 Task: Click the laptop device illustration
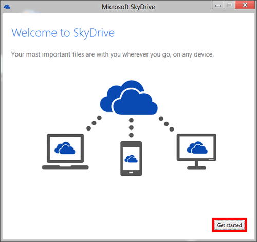(x=65, y=152)
